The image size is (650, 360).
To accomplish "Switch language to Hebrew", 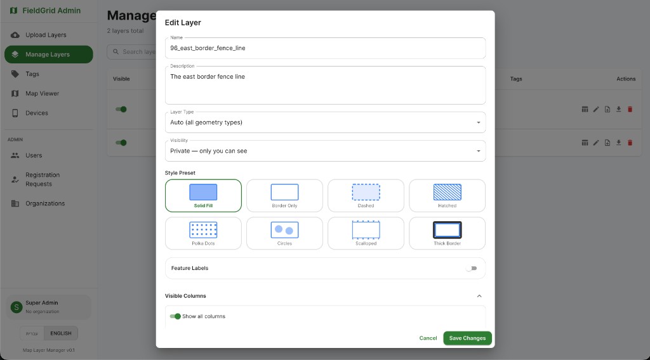I will tap(32, 333).
